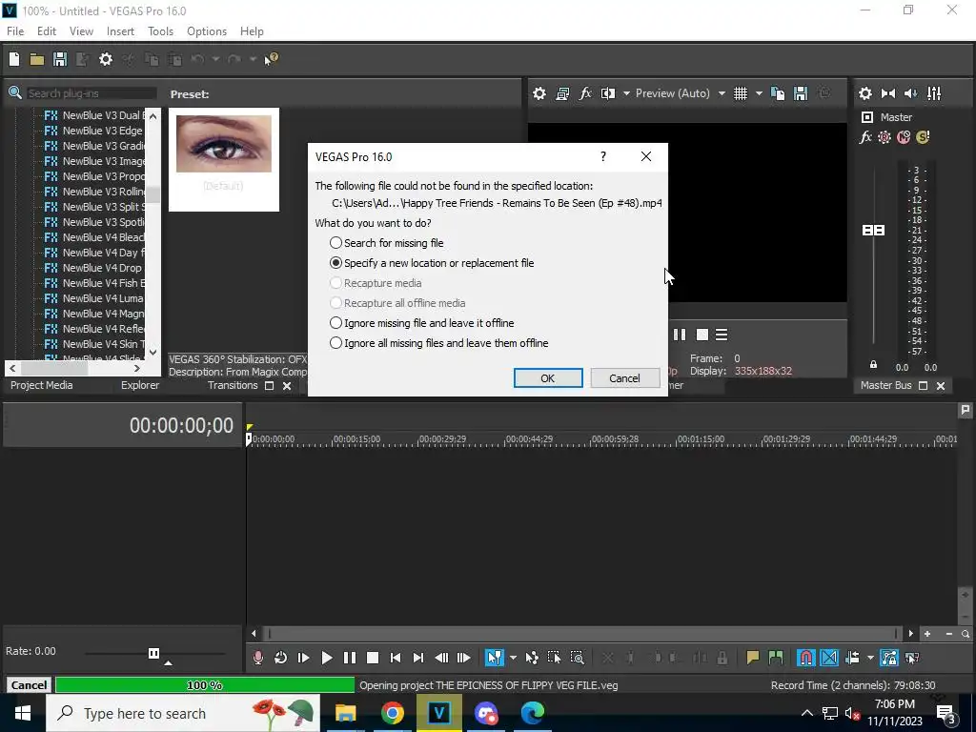Open File Explorer from taskbar
This screenshot has height=732, width=976.
click(345, 713)
